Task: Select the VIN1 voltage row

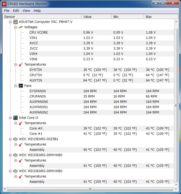Action: pyautogui.click(x=101, y=38)
